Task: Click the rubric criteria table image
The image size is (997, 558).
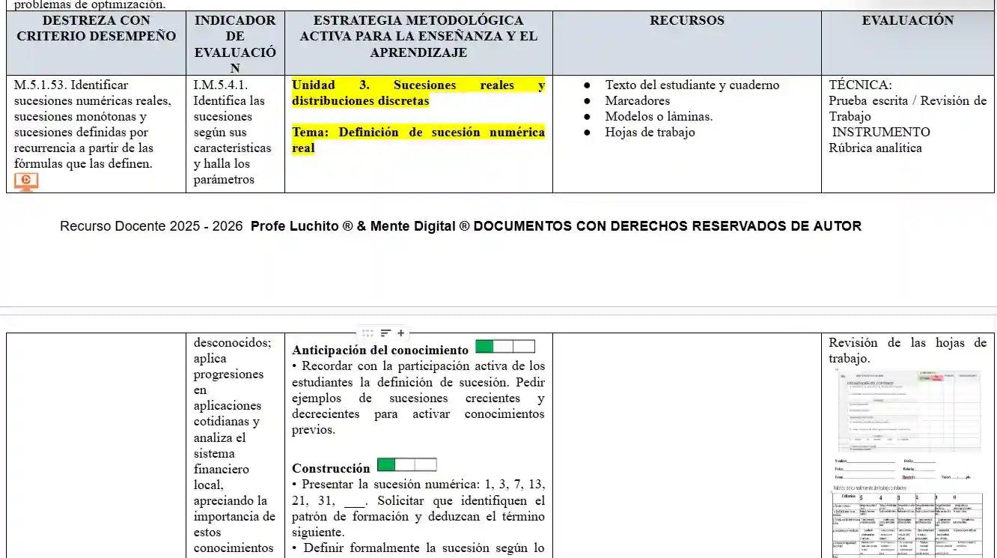Action: 907,524
